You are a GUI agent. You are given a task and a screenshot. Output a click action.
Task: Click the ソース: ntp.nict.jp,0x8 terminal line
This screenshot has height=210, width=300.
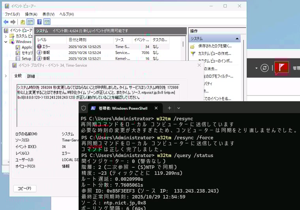pos(114,203)
